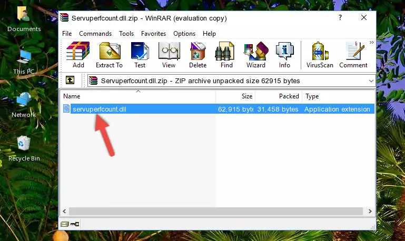Click the archive path address field

[x=231, y=81]
